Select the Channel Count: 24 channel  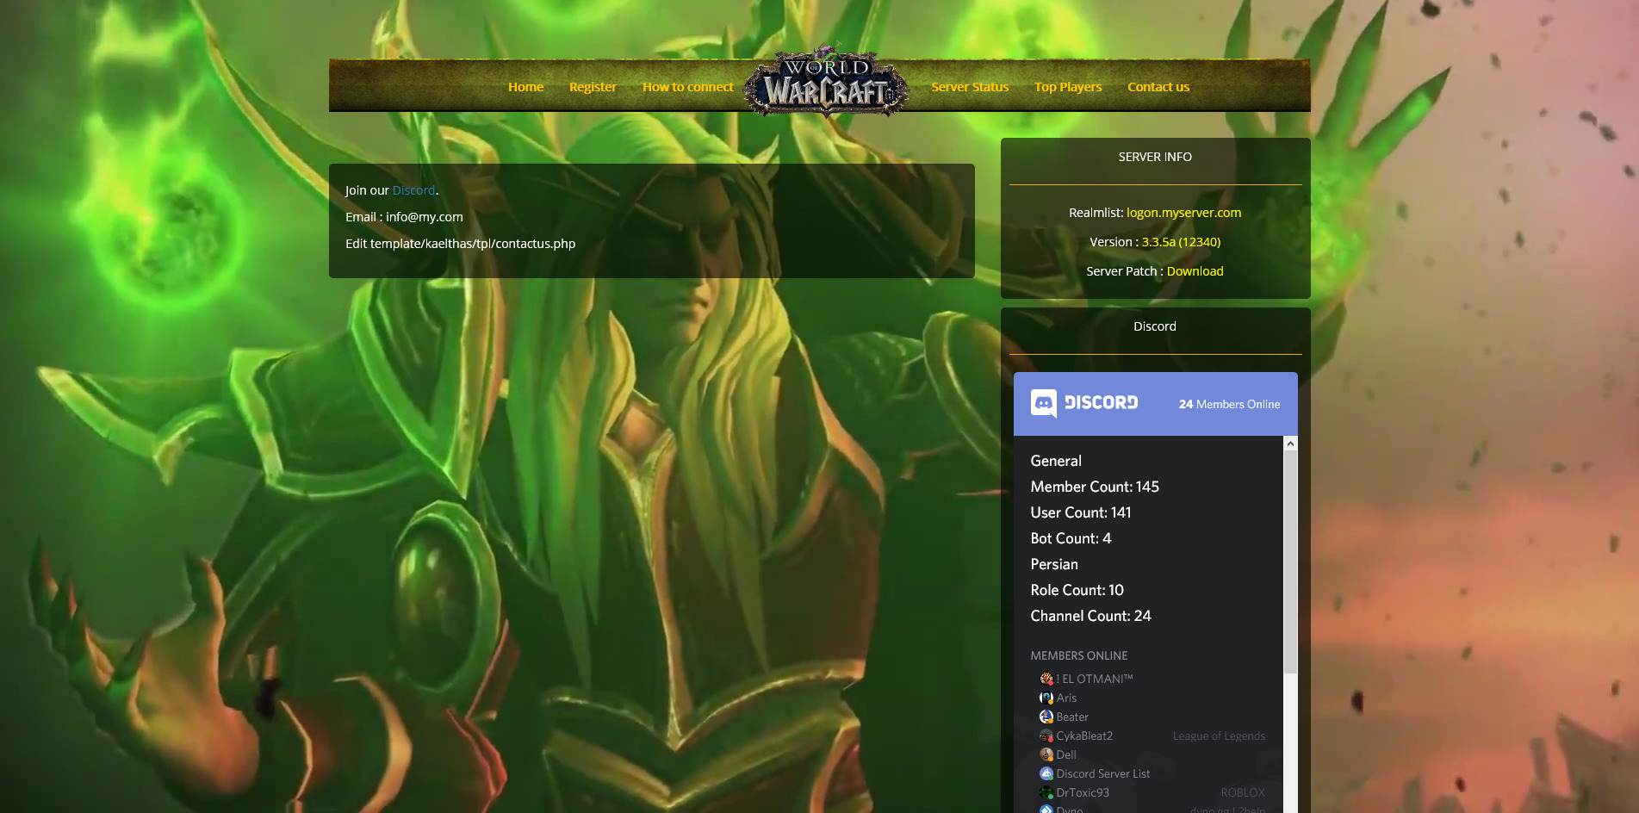click(x=1090, y=616)
